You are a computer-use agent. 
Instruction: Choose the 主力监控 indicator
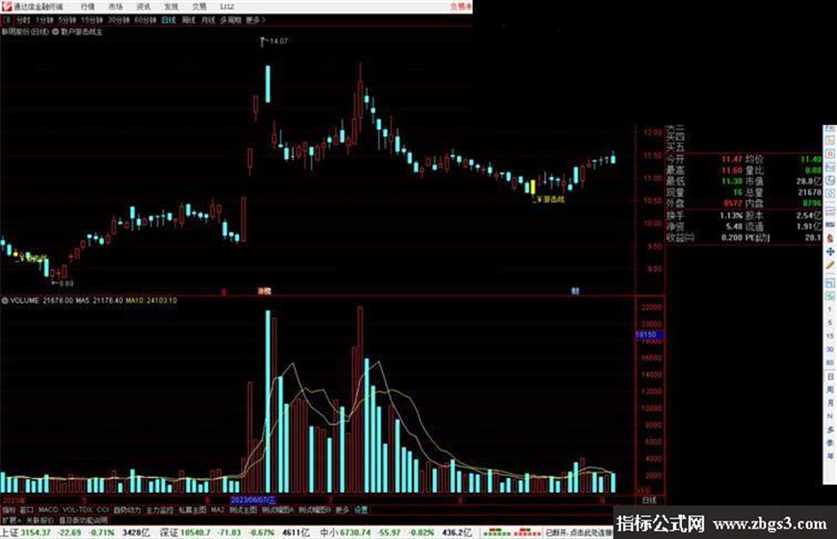click(x=159, y=510)
